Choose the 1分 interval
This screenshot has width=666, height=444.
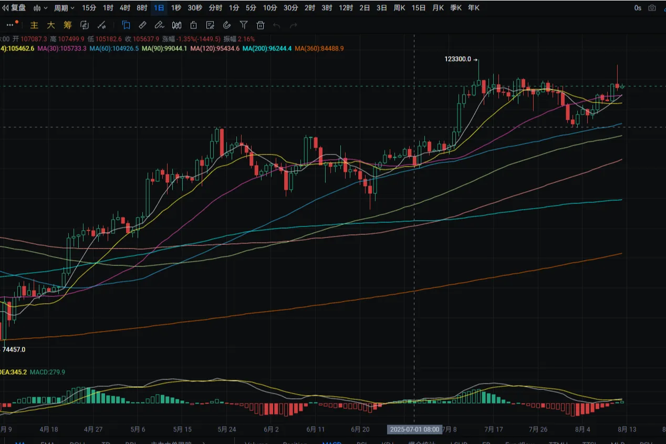[x=234, y=8]
